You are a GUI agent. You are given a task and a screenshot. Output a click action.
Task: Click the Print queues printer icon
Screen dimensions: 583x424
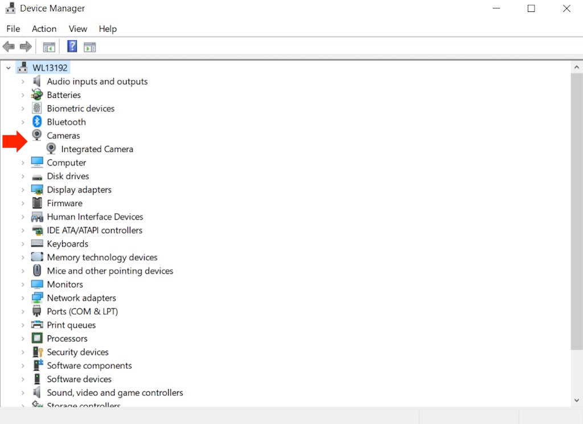[x=37, y=324]
